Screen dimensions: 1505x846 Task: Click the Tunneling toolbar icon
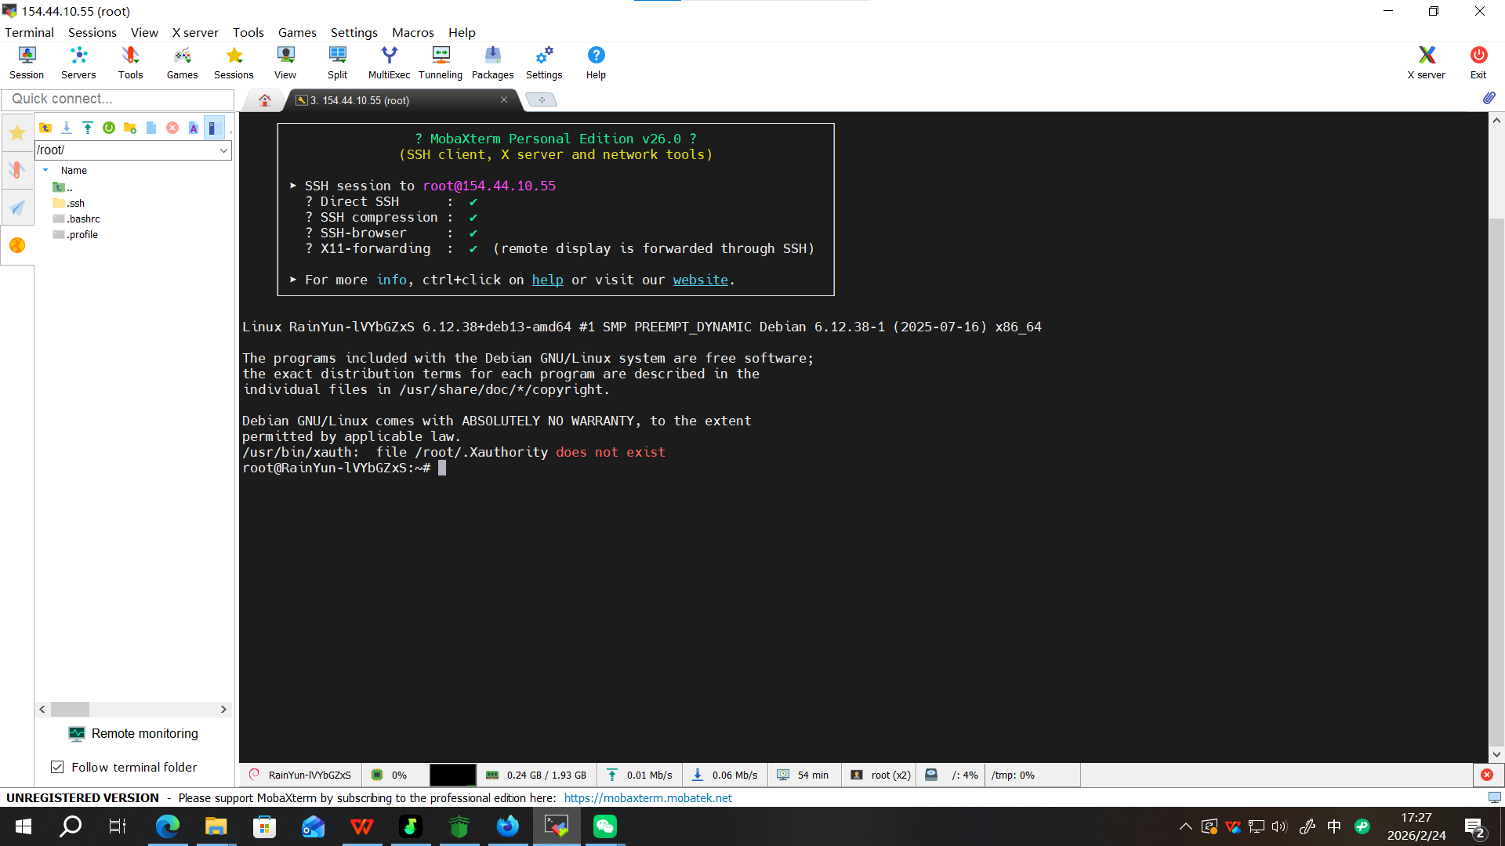[441, 62]
